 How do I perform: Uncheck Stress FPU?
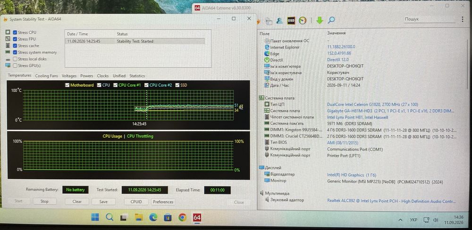[x=15, y=39]
